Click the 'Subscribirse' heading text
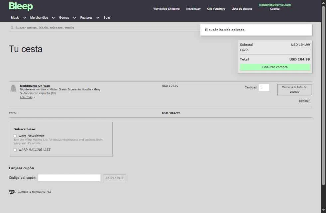The image size is (326, 213). click(24, 129)
